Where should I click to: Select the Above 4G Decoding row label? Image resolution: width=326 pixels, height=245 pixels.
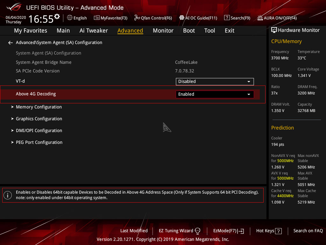pyautogui.click(x=36, y=94)
